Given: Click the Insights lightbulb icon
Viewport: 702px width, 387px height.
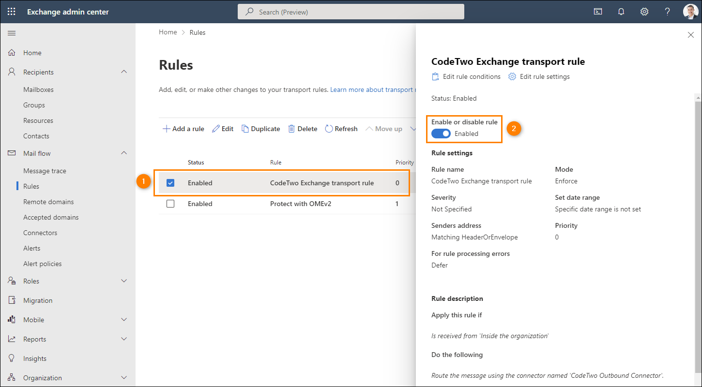Looking at the screenshot, I should [x=12, y=358].
